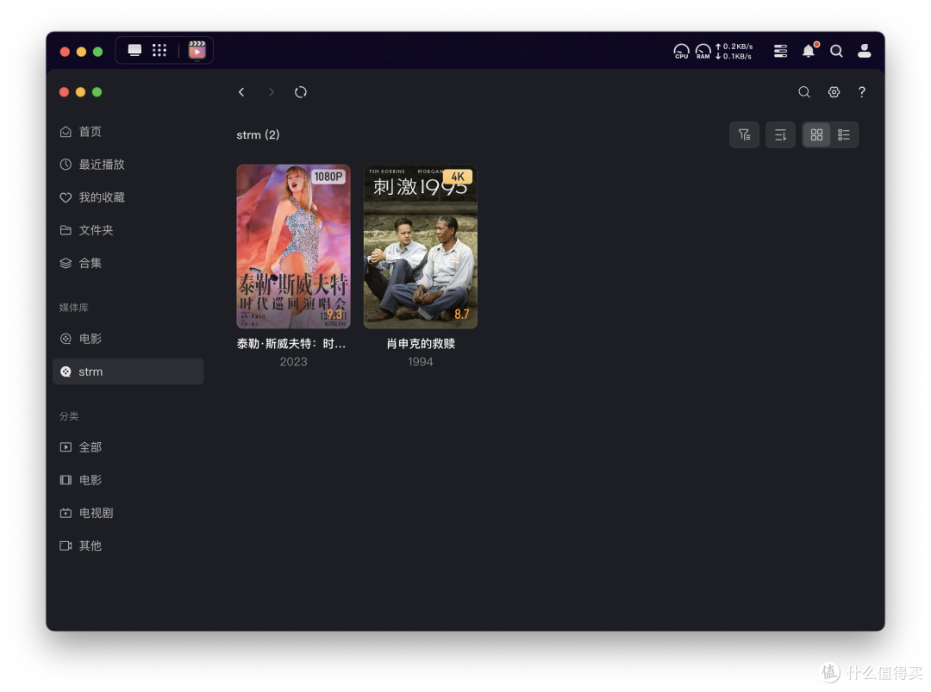
Task: Click the heart icon beside 我的收藏
Action: [x=66, y=197]
